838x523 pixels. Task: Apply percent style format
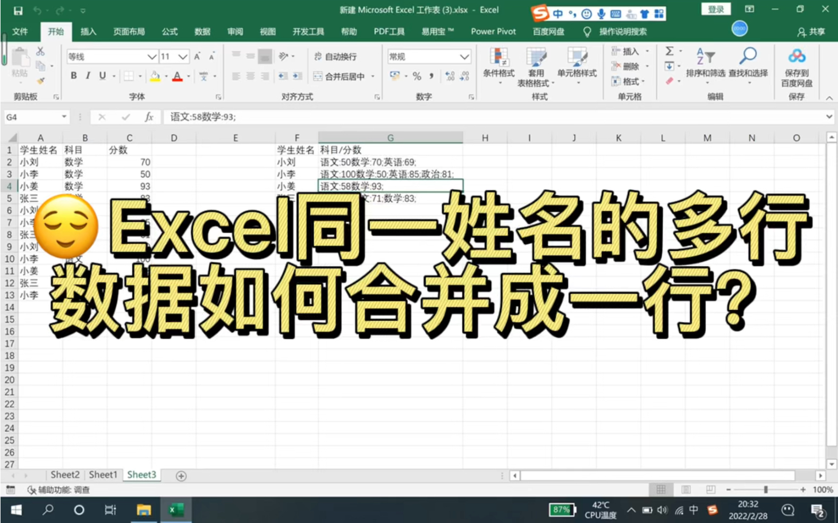pos(417,76)
